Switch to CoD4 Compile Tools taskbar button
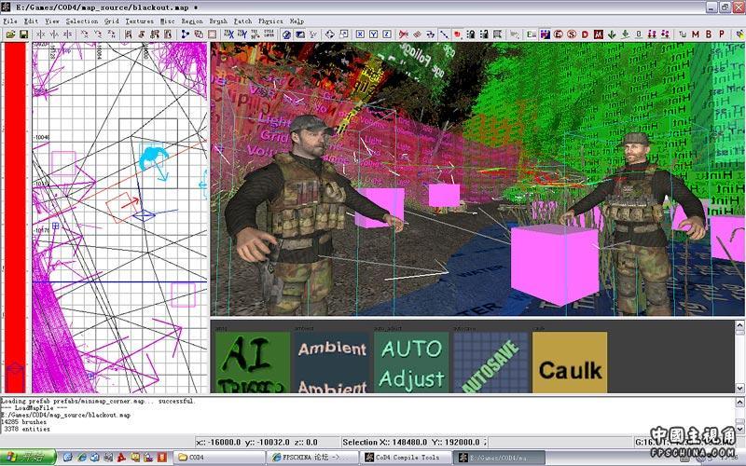 [x=405, y=457]
